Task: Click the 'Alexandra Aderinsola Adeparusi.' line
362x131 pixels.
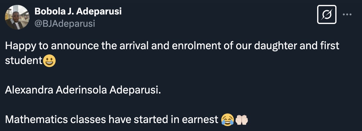Action: (x=83, y=90)
